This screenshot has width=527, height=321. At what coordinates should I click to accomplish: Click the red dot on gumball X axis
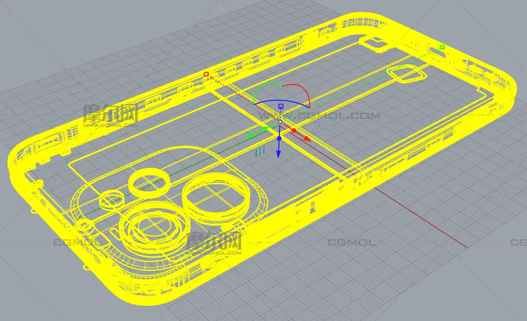(294, 131)
